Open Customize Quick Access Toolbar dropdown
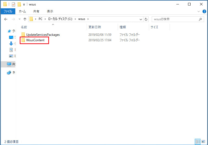 [24, 5]
